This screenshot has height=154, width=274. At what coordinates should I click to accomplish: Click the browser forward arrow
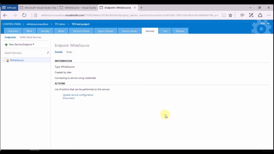(x=15, y=15)
